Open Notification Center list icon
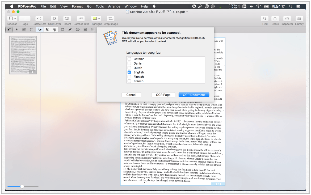This screenshot has width=311, height=195. click(x=298, y=6)
